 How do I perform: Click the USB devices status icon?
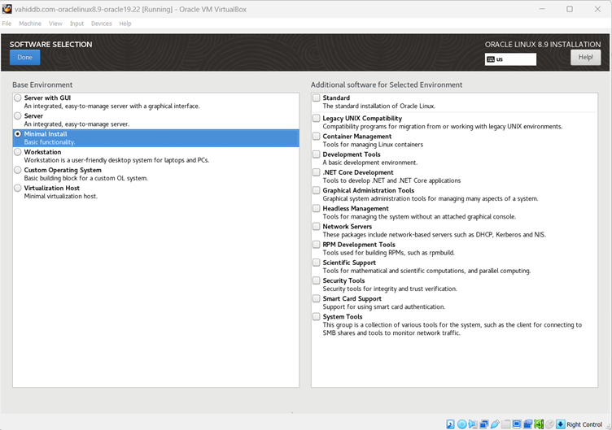tap(495, 424)
